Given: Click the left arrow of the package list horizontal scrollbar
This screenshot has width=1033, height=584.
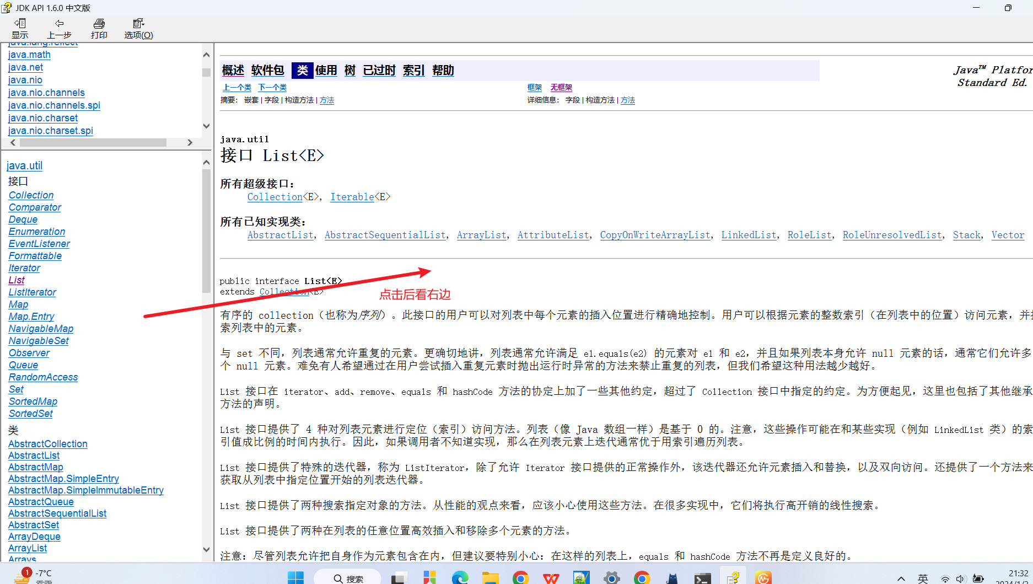Looking at the screenshot, I should 13,142.
